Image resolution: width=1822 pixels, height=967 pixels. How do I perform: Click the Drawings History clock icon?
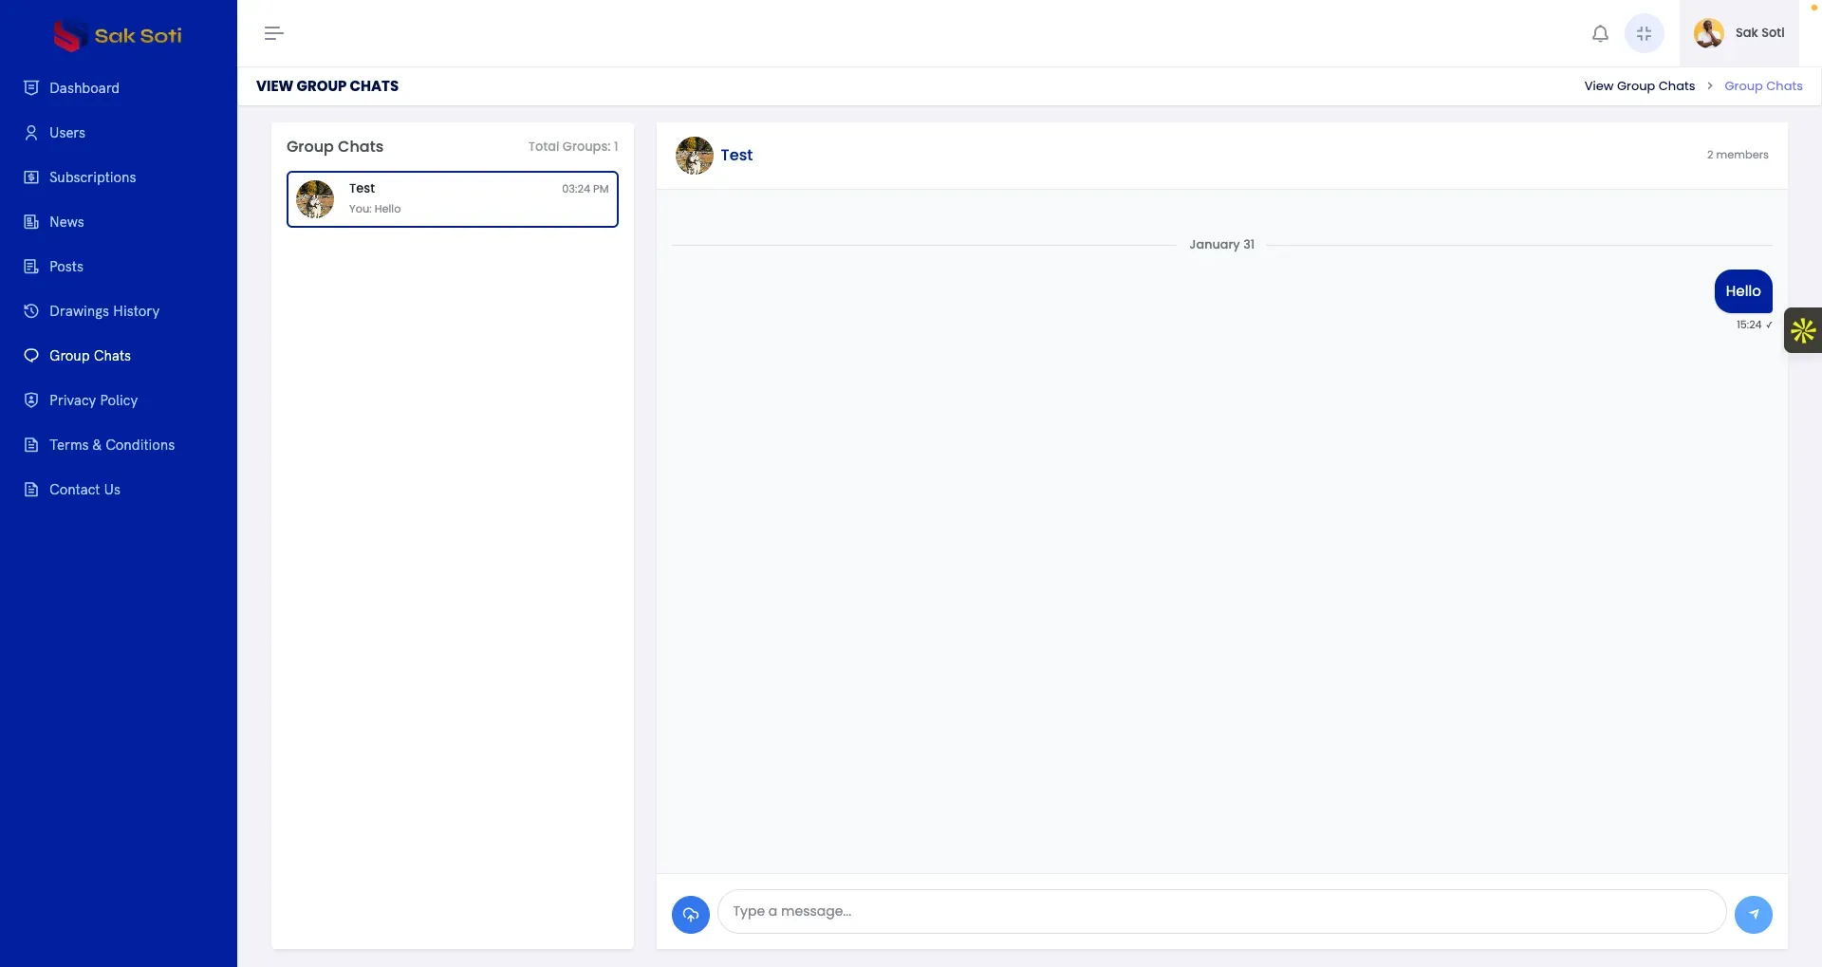31,311
